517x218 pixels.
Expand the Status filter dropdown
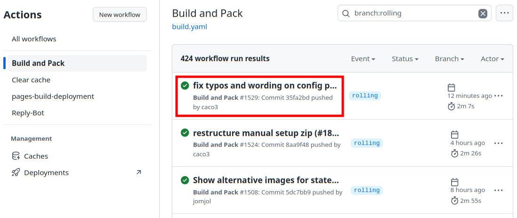tap(405, 59)
